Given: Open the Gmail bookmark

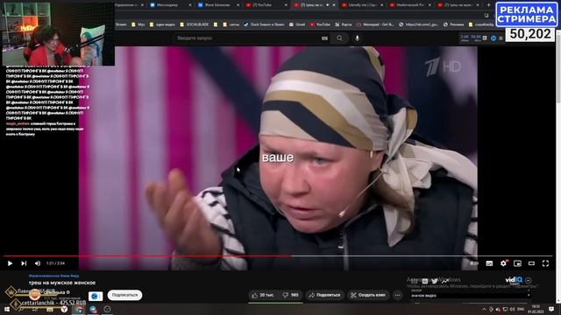Looking at the screenshot, I should click(x=297, y=24).
